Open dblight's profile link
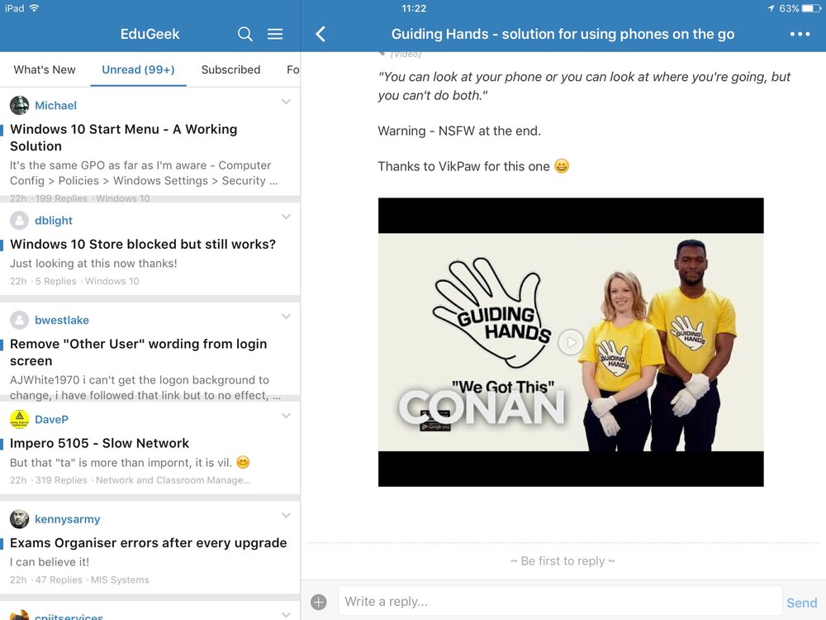The height and width of the screenshot is (620, 826). click(54, 221)
